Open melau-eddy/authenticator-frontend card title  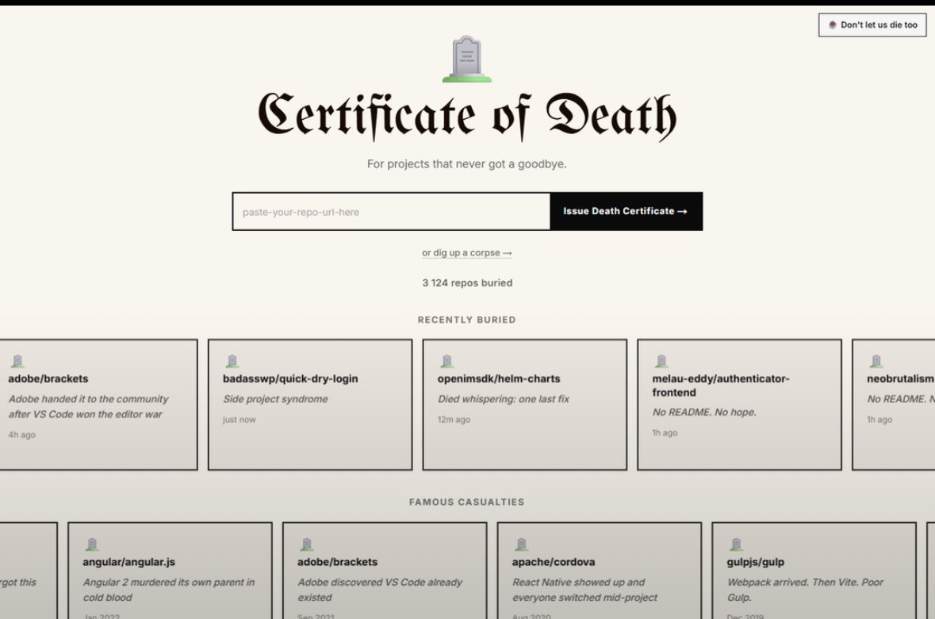tap(721, 385)
